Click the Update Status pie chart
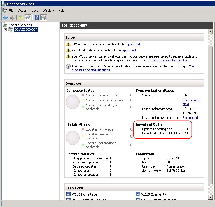The width and height of the screenshot is (215, 207). coord(73,138)
